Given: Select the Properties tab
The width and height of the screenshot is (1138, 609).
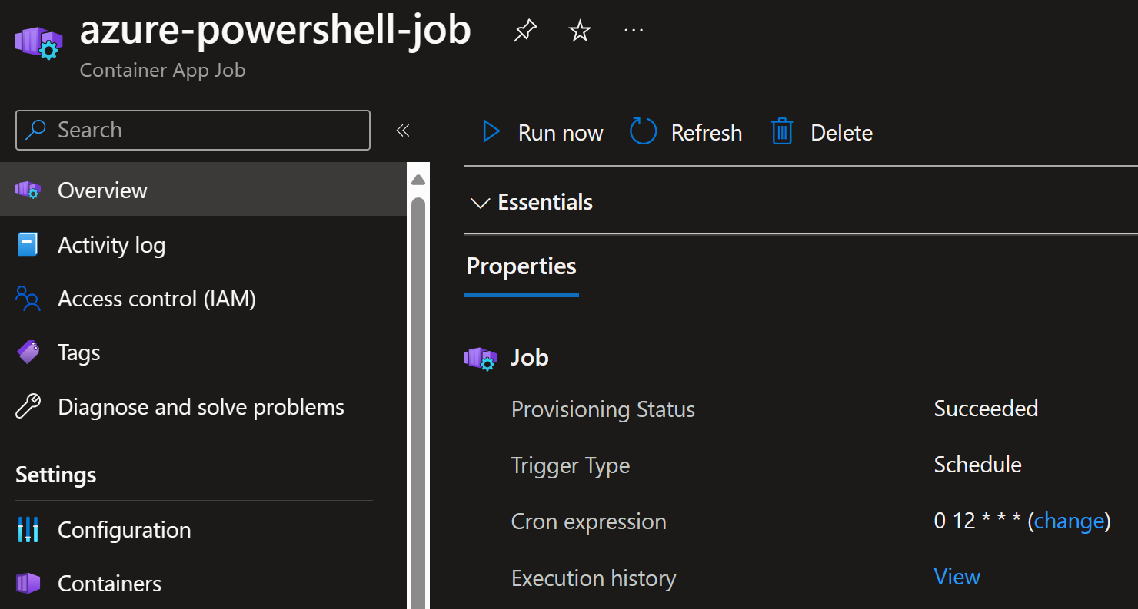Looking at the screenshot, I should [521, 266].
